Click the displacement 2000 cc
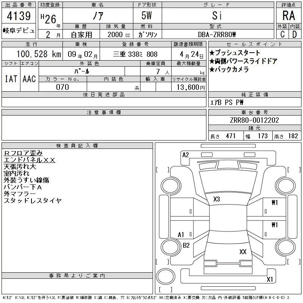The image size is (303, 303). tap(119, 34)
